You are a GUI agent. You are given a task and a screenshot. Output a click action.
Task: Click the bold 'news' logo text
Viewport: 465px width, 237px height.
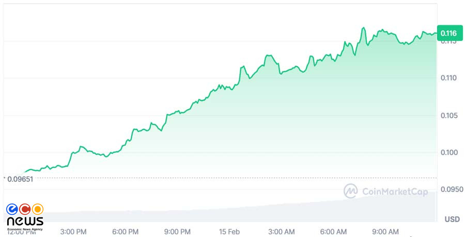pos(25,221)
